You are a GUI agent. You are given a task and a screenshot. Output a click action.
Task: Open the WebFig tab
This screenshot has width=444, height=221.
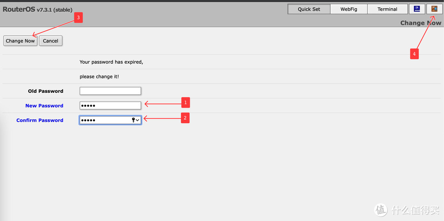349,9
